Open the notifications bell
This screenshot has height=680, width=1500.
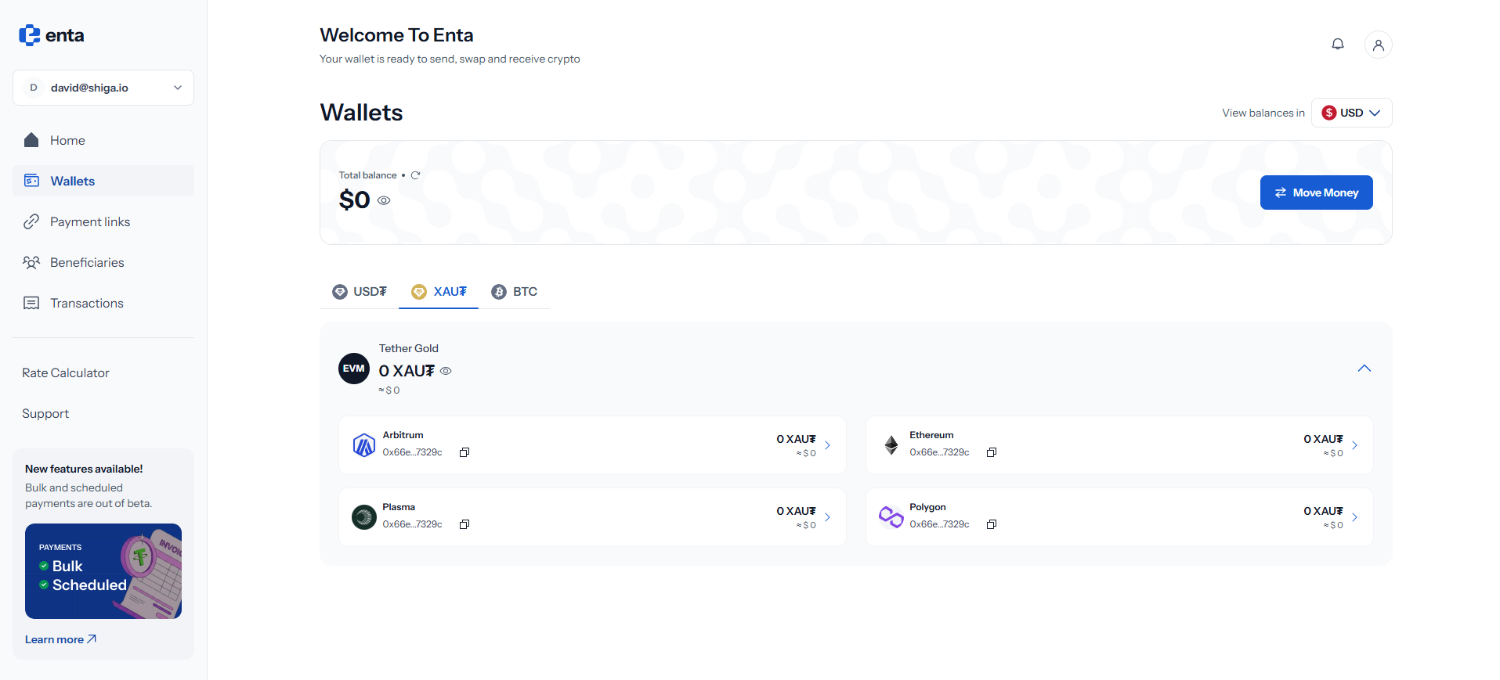point(1338,45)
